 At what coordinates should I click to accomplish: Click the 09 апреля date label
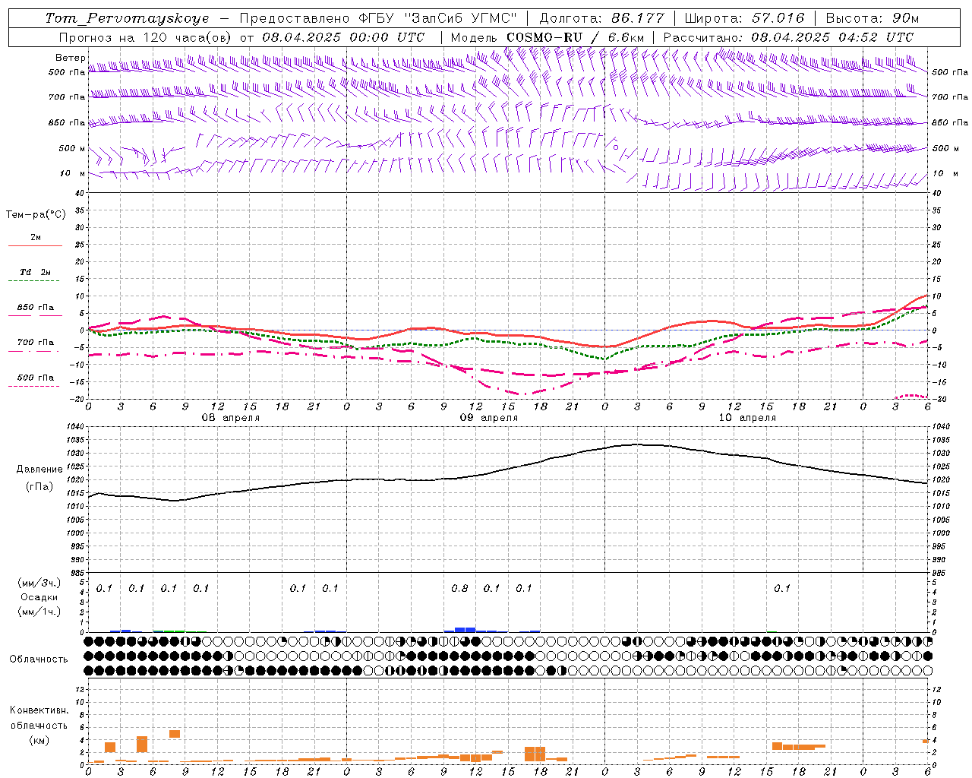(x=488, y=418)
